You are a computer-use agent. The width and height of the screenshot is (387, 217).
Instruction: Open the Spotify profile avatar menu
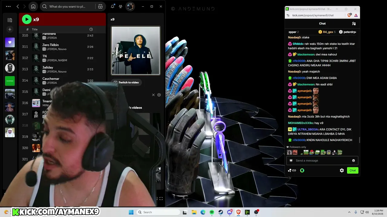pos(130,6)
